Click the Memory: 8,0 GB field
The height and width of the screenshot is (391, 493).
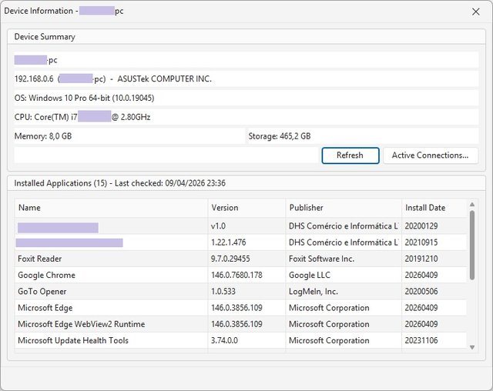point(129,136)
